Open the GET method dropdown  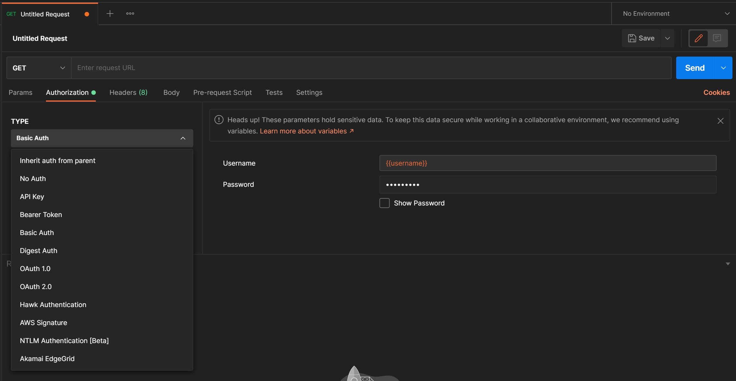click(39, 68)
